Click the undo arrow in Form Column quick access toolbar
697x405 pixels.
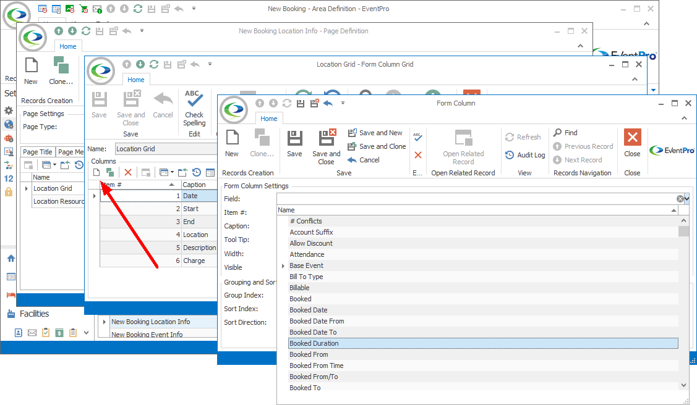pos(328,103)
